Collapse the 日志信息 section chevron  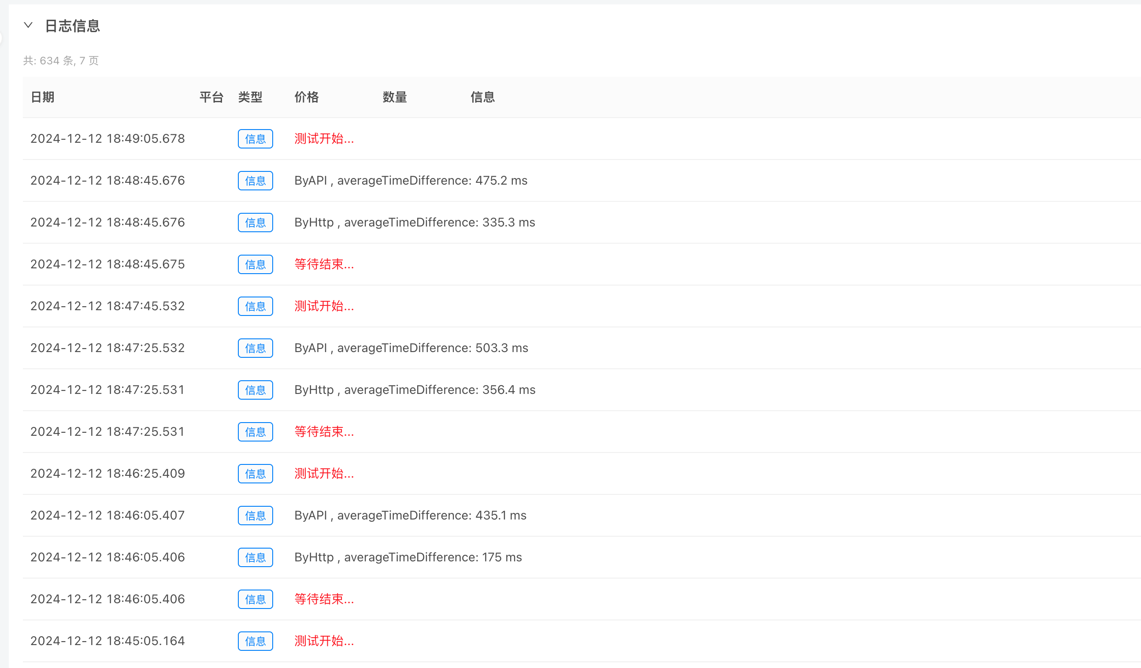pyautogui.click(x=28, y=26)
